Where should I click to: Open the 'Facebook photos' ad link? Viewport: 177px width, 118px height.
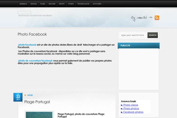(x=132, y=112)
